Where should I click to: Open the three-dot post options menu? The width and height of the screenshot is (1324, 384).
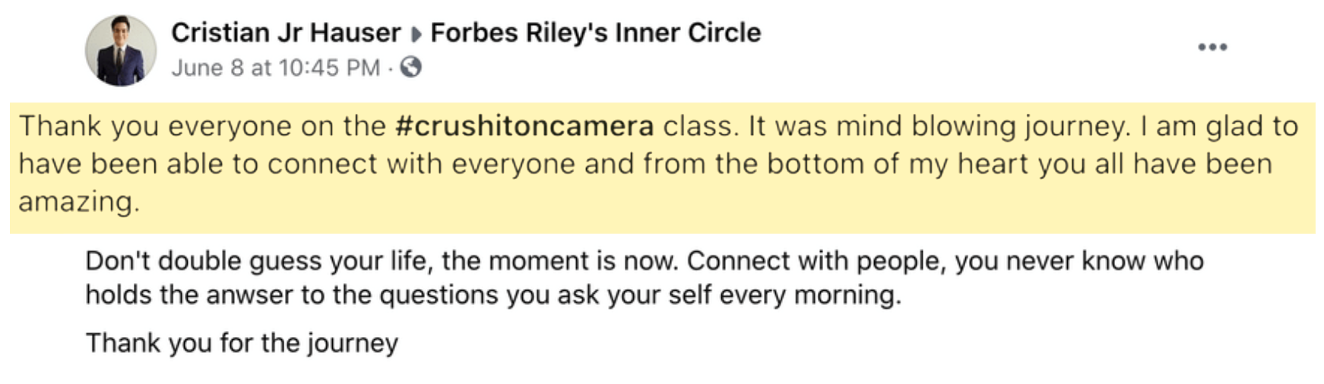[1212, 47]
